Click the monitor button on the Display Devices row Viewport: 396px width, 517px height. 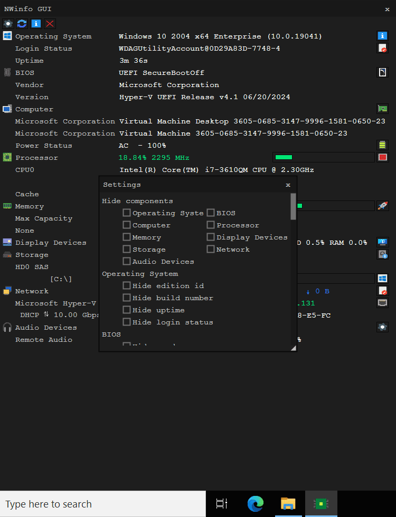(382, 242)
